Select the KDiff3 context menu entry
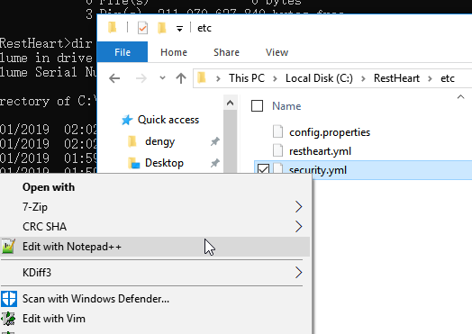 pyautogui.click(x=155, y=272)
